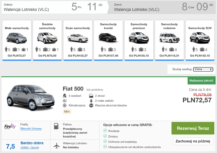Image resolution: width=217 pixels, height=153 pixels.
Task: Click the luggage icon in Samochody premium card
Action: pyautogui.click(x=141, y=49)
